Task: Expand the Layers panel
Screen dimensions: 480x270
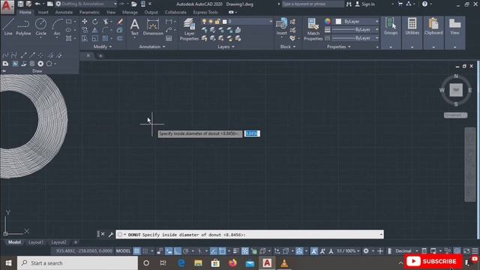Action: (x=226, y=46)
